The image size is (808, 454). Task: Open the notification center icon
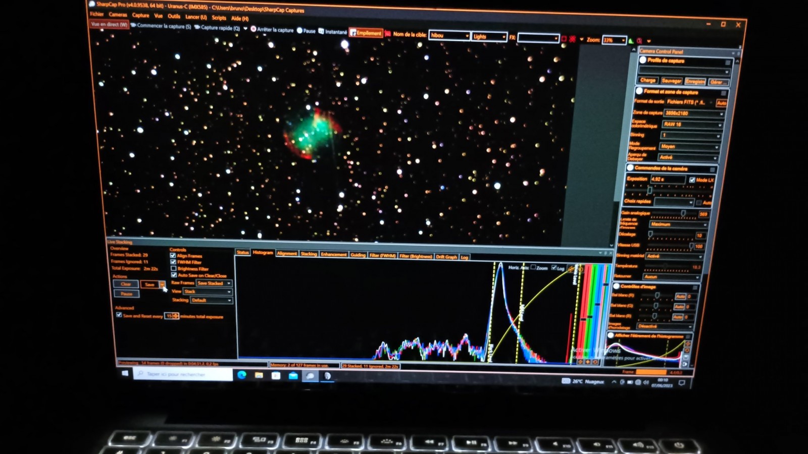(x=682, y=383)
